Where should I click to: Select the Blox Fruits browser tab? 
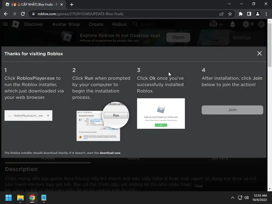(34, 5)
